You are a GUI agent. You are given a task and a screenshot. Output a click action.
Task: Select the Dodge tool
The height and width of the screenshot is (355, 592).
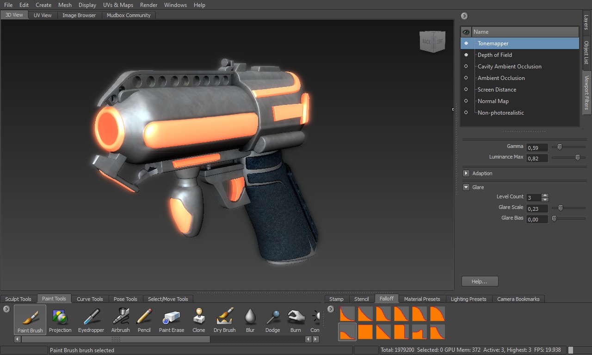(272, 320)
